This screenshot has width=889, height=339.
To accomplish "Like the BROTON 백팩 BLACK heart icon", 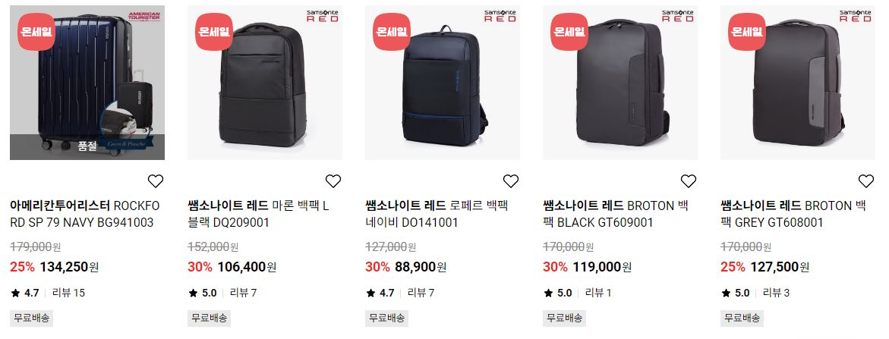I will pos(689,181).
